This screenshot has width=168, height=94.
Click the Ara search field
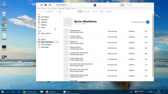135,5
